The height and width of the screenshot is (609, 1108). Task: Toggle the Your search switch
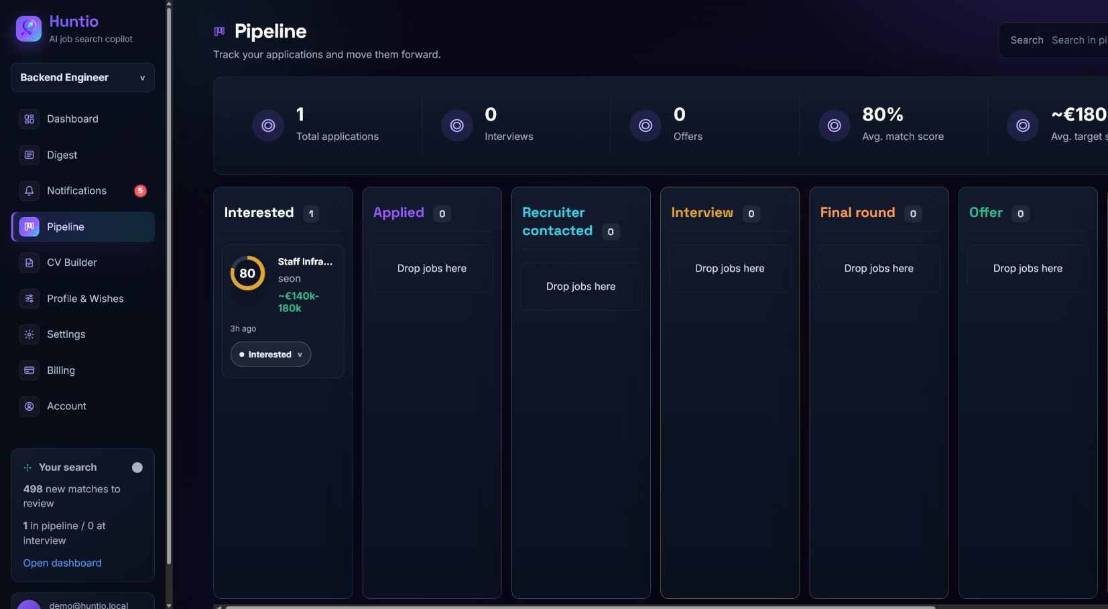[137, 468]
